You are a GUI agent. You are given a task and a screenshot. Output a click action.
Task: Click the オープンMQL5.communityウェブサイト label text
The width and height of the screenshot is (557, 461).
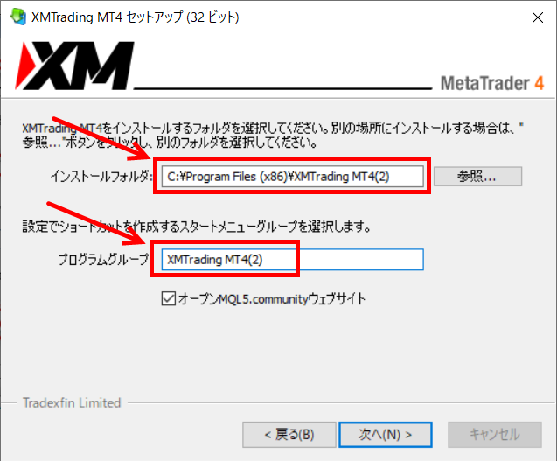click(272, 299)
